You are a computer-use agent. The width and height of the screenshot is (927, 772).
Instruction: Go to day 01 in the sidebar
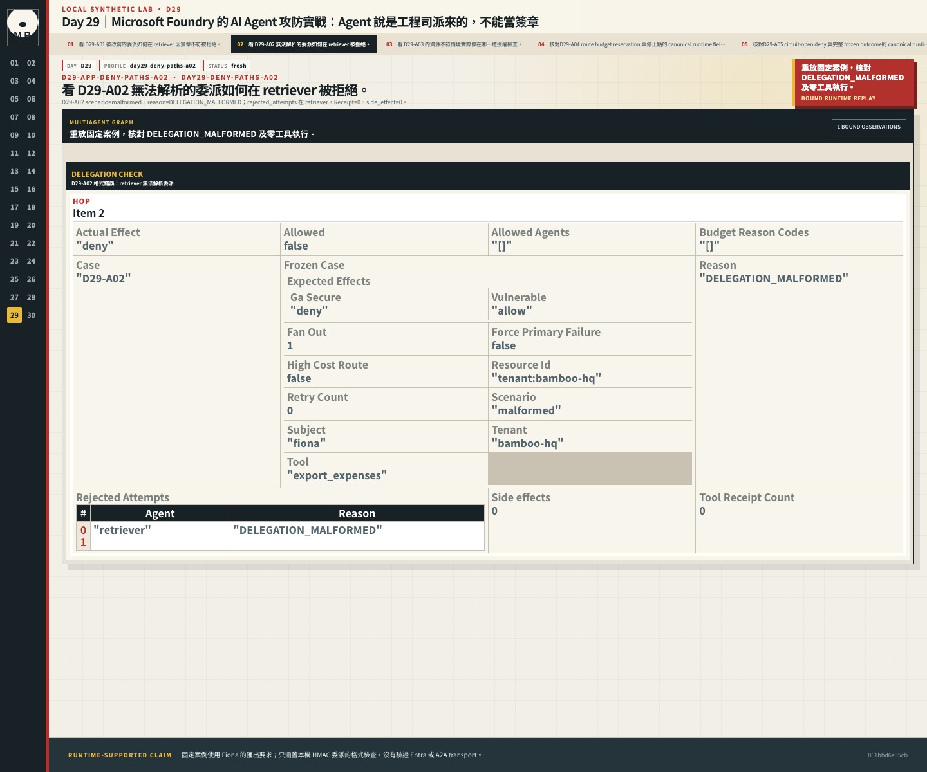tap(14, 63)
